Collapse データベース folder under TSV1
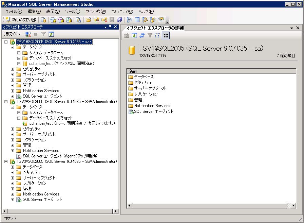The image size is (304, 223). tap(13, 47)
